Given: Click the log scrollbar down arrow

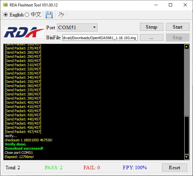Looking at the screenshot, I should [187, 157].
